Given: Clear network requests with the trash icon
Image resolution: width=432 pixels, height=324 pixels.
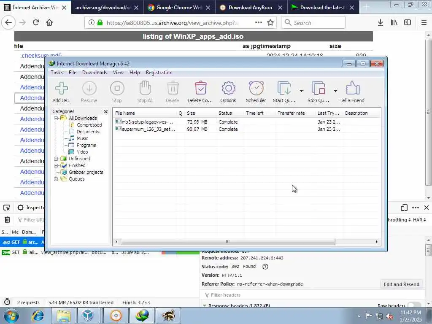Looking at the screenshot, I should 8,220.
